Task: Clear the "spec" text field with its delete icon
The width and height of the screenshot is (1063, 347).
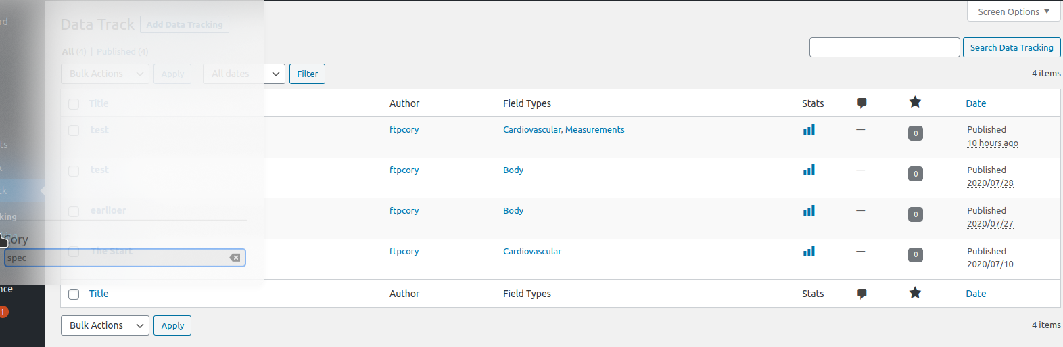Action: coord(235,258)
